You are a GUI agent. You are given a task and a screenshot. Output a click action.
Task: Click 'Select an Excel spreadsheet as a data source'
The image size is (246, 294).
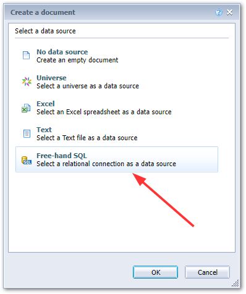pos(104,112)
